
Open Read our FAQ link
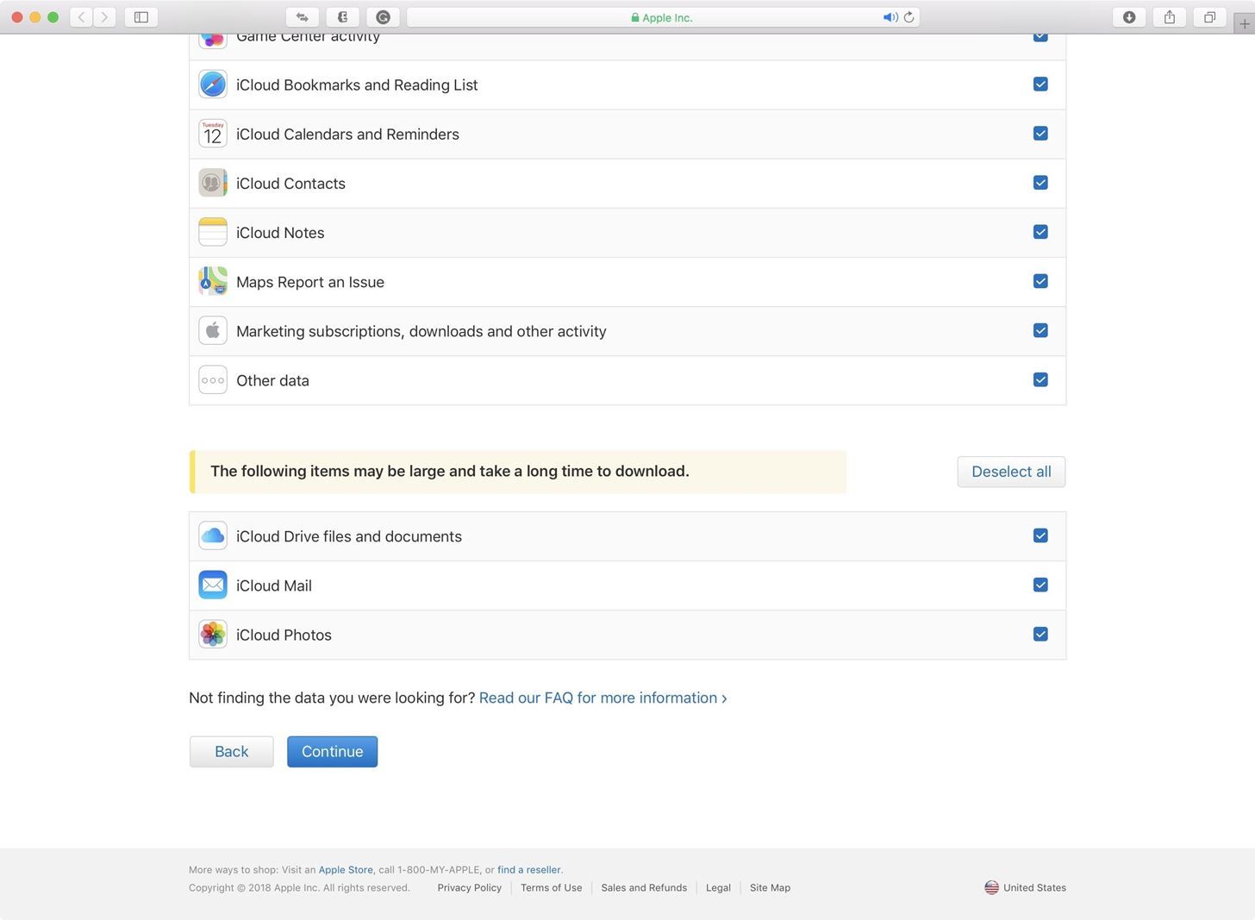click(603, 698)
